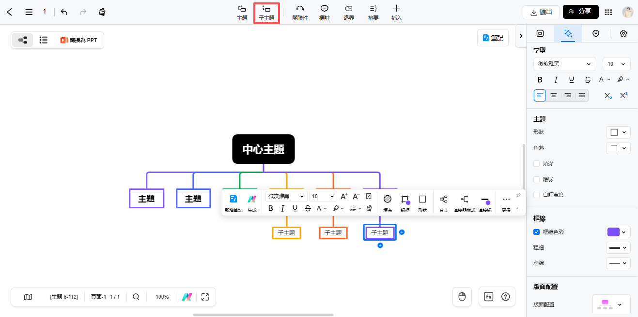Open the hamburger menu top left
The image size is (638, 317).
coord(30,12)
